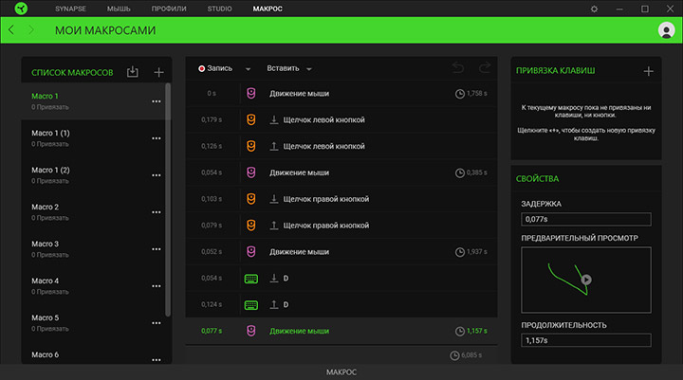
Task: Click mouse icon in 0 s row
Action: tap(250, 93)
